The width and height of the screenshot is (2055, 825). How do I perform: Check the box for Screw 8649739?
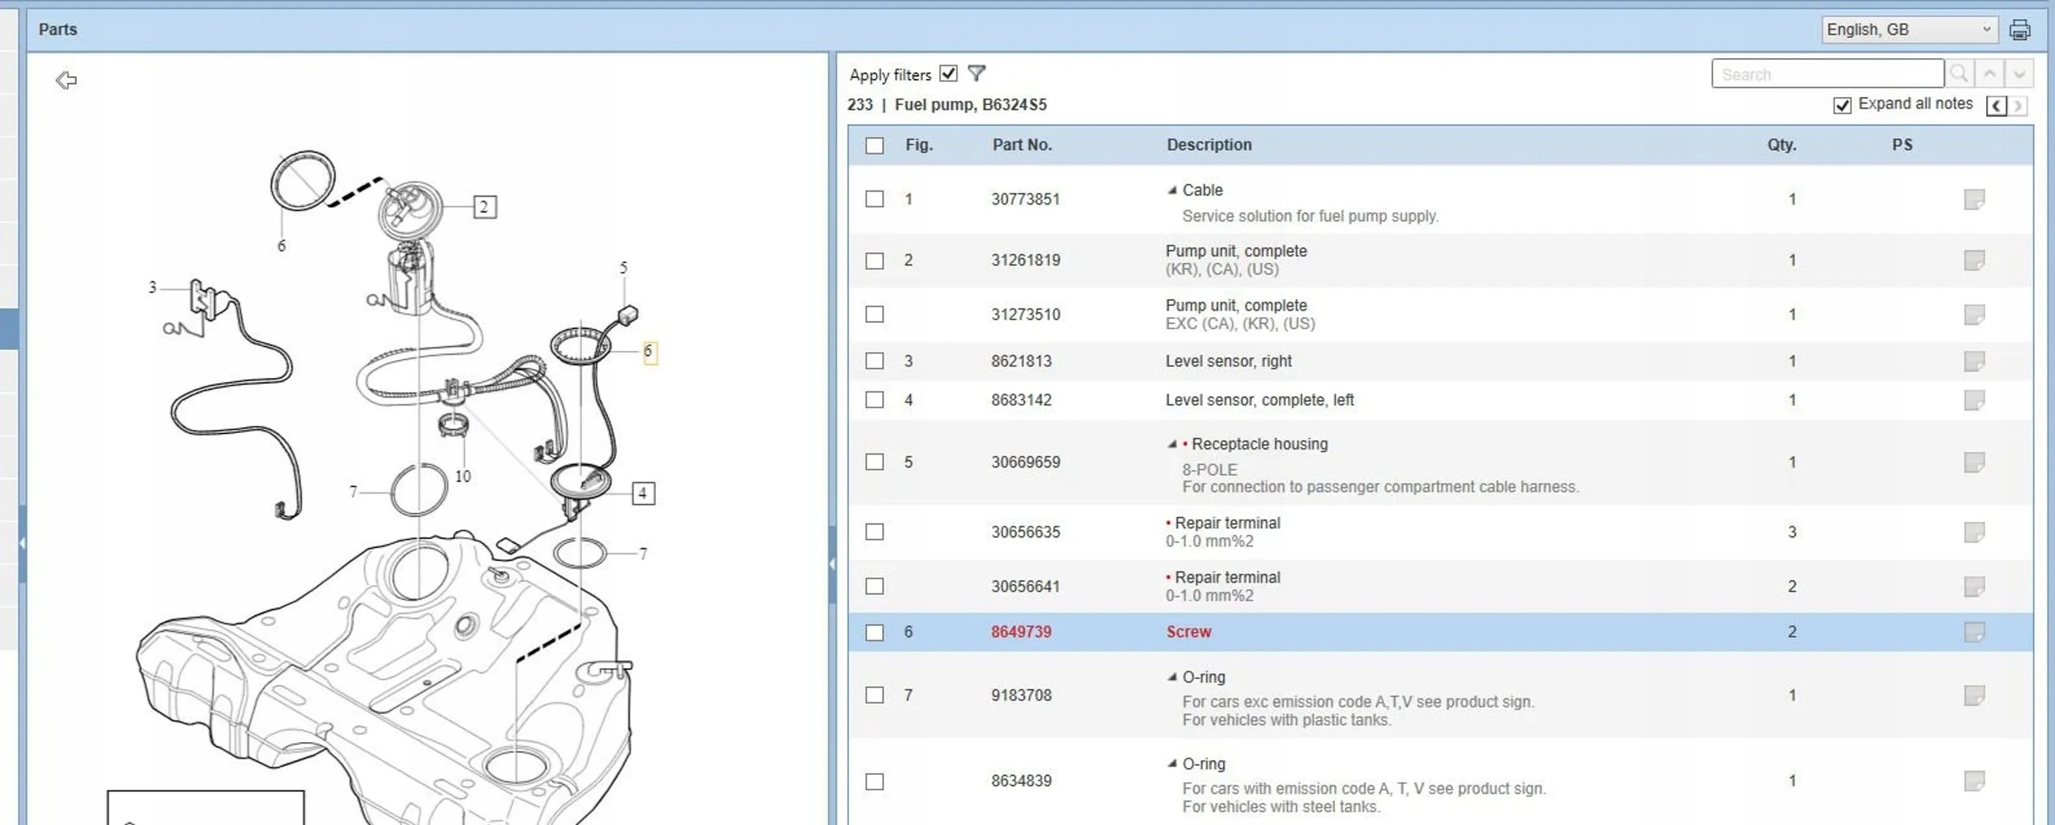pos(875,632)
